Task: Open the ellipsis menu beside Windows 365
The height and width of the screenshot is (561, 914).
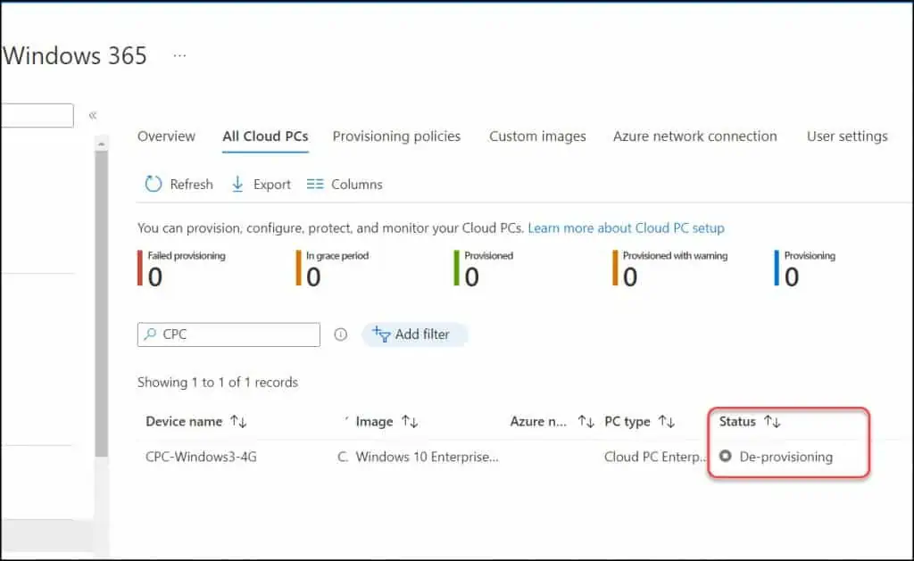Action: tap(179, 56)
